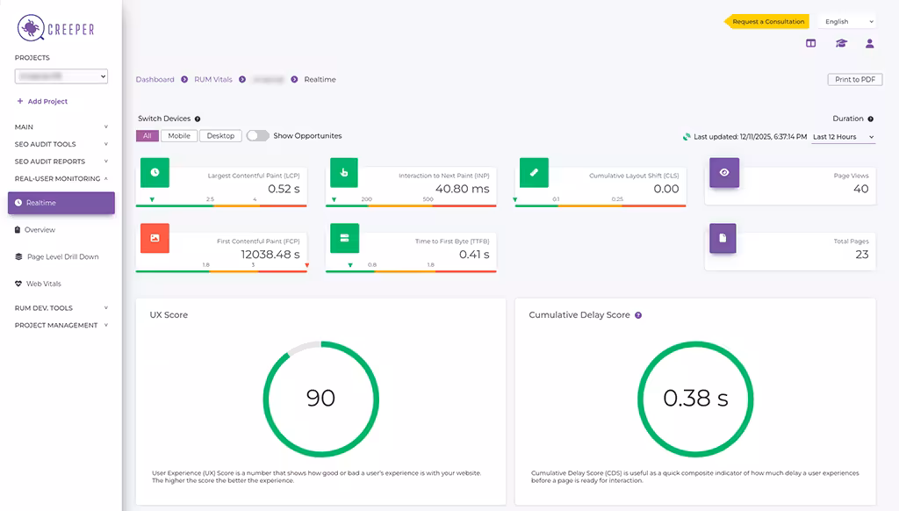Screen dimensions: 899x511
Task: Select the Desktop device filter
Action: 219,135
